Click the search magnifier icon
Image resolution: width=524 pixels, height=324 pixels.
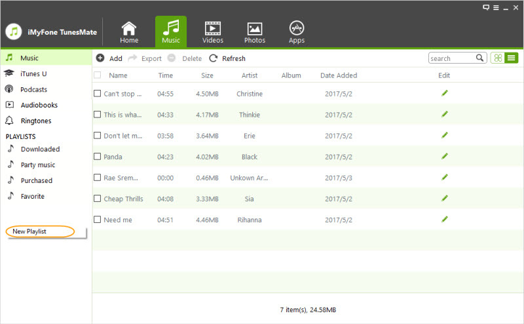[x=479, y=58]
